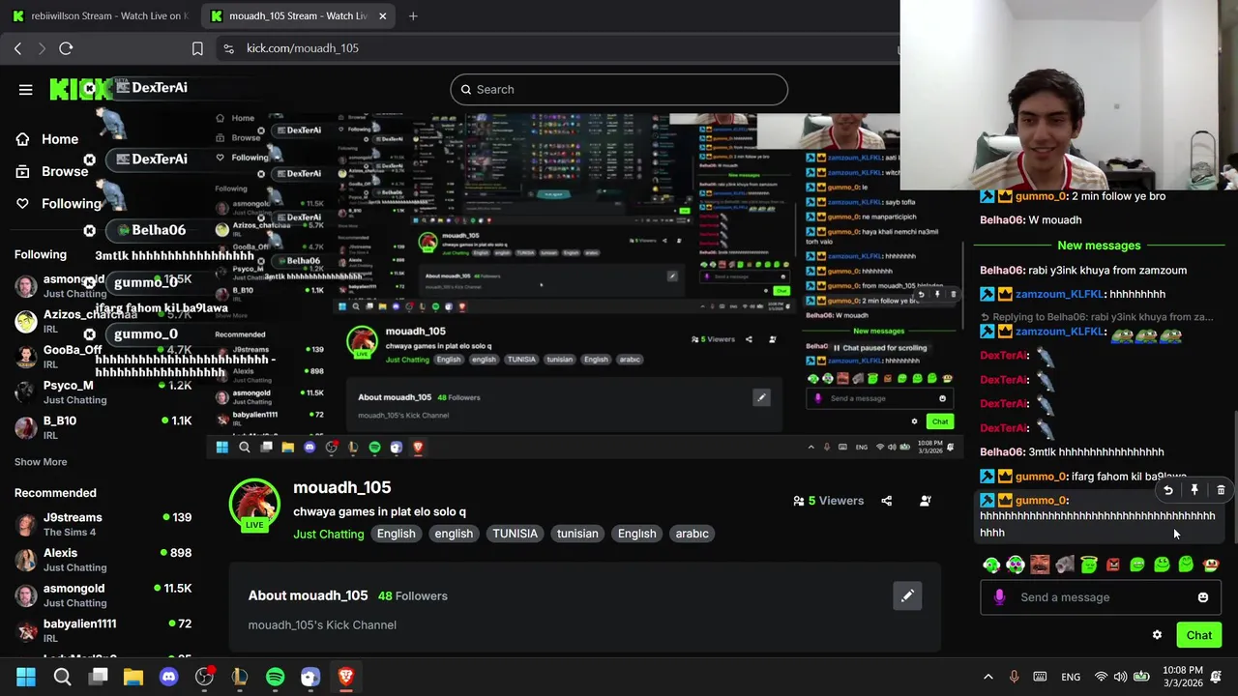Insert laughing man emote
Viewport: 1238px width, 696px height.
[1040, 565]
